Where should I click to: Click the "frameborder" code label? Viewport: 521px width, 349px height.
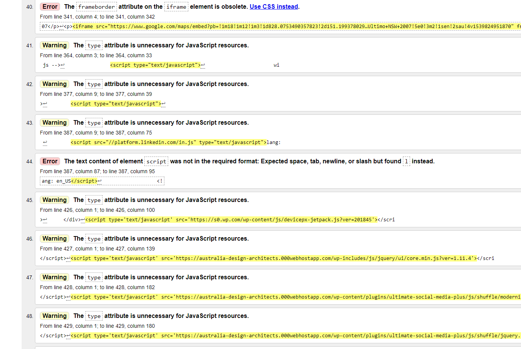tap(96, 7)
